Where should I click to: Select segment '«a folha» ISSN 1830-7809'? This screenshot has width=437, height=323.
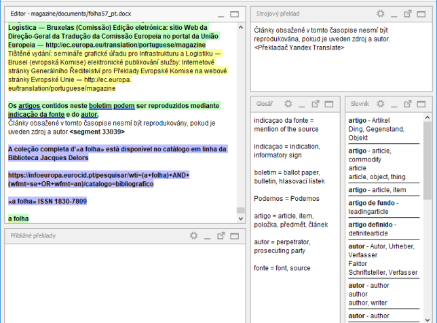click(47, 202)
